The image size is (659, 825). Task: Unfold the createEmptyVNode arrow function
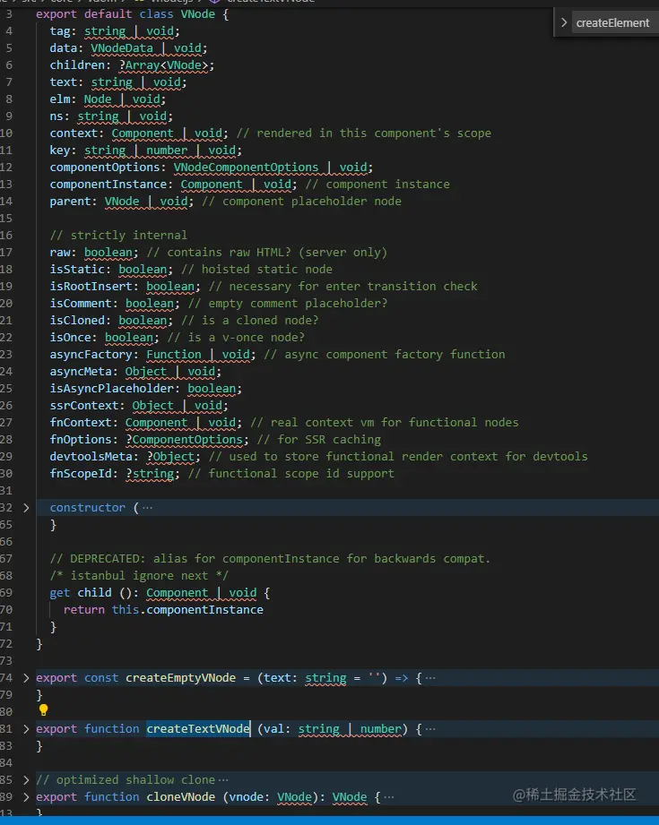click(26, 678)
